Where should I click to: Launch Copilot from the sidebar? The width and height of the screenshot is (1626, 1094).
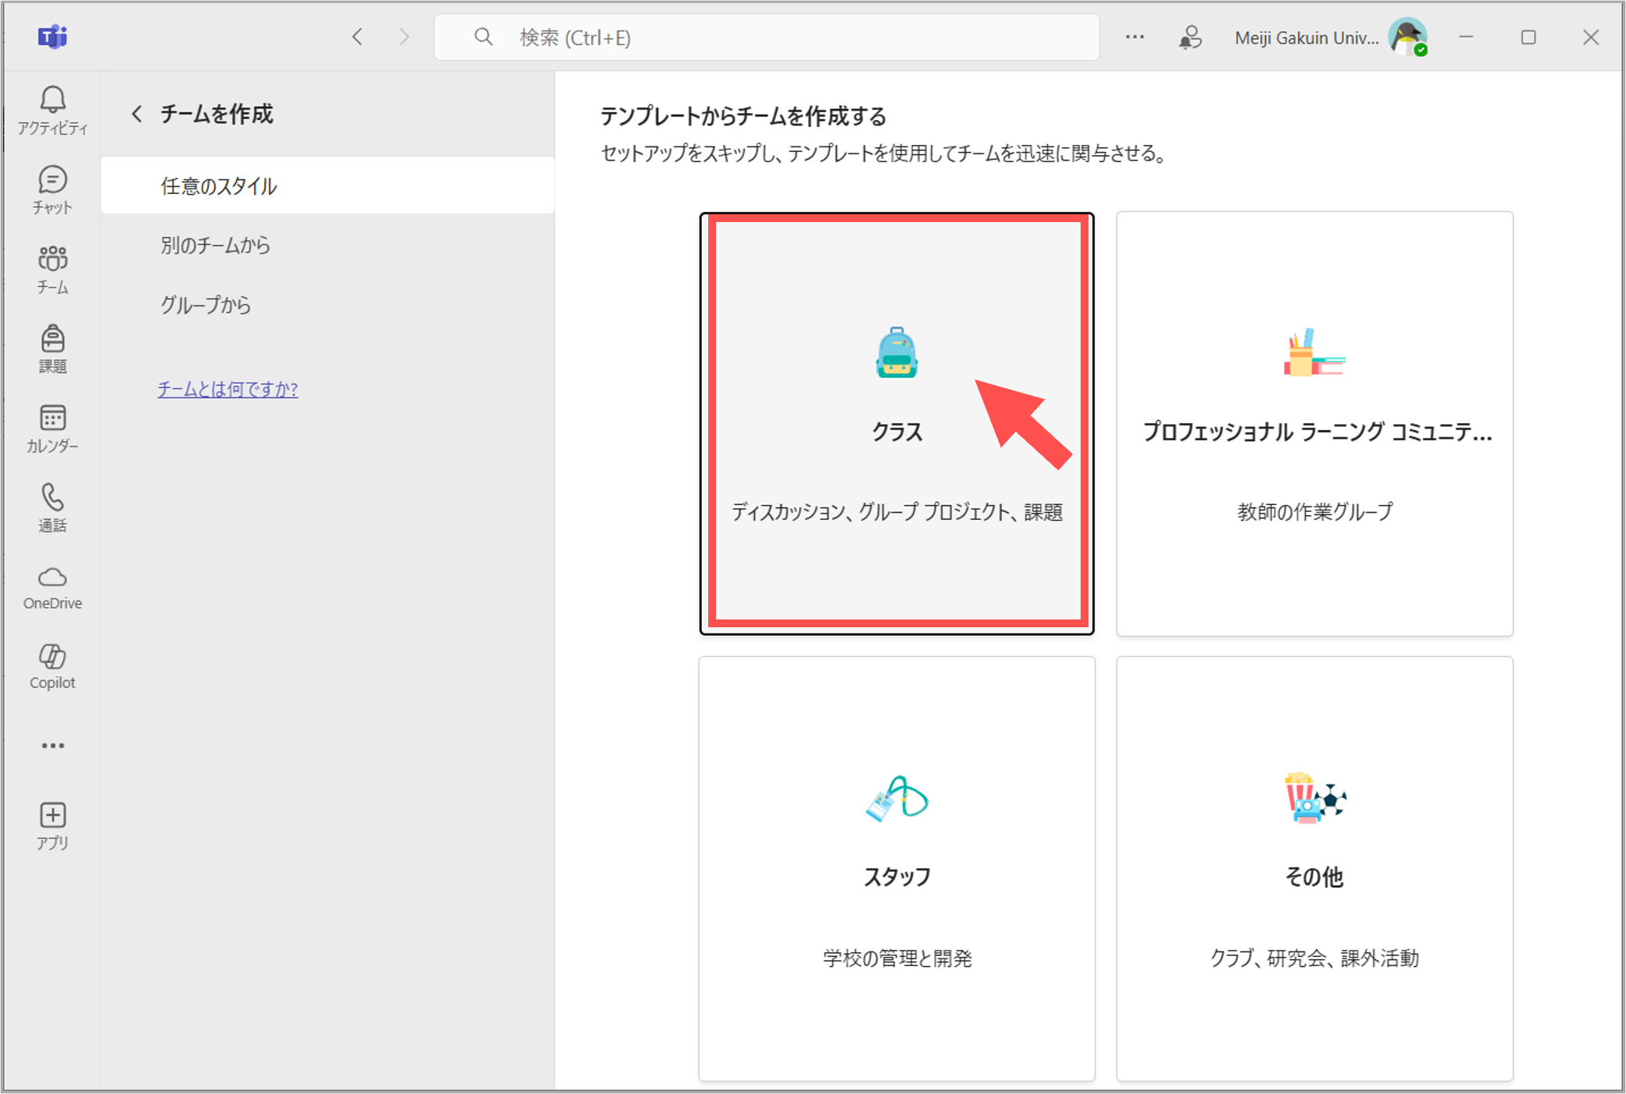pyautogui.click(x=52, y=666)
